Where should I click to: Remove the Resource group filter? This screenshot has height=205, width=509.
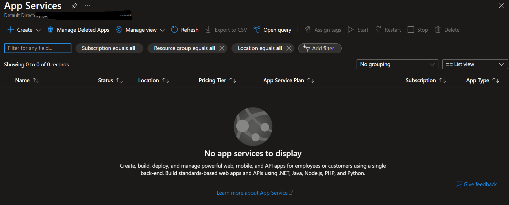pos(222,48)
